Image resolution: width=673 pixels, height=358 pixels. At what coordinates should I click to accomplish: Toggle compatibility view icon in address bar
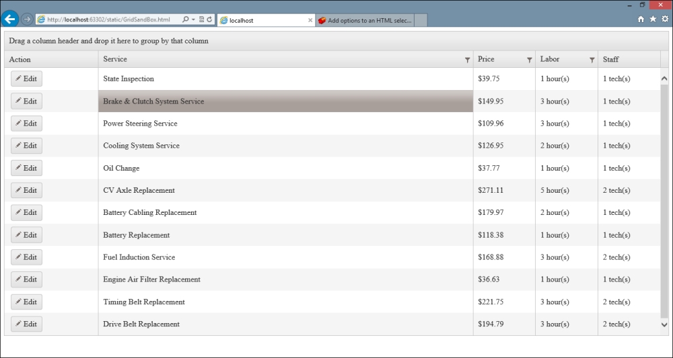201,19
